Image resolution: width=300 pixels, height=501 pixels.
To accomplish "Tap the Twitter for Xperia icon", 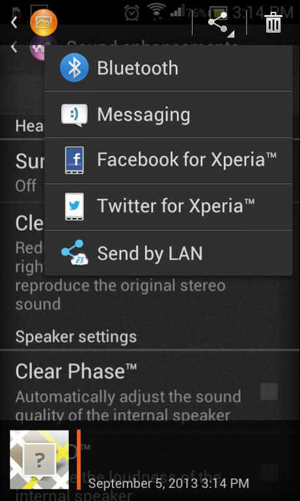I will [74, 206].
